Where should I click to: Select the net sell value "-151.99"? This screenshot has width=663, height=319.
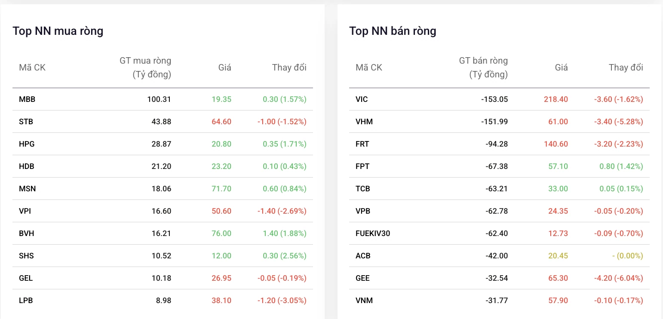coord(494,122)
